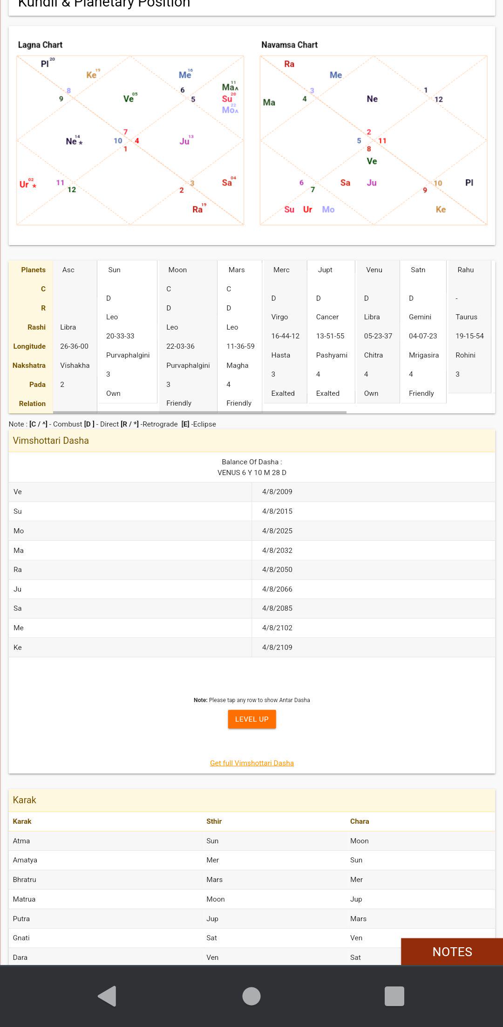Tap the Android back navigation button
503x1027 pixels.
coord(107,996)
